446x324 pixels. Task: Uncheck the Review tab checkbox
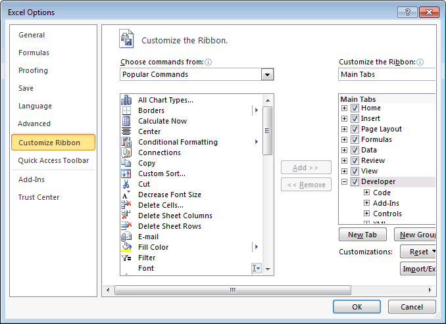coord(355,160)
